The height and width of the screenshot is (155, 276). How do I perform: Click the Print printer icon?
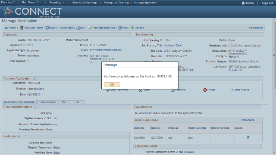(120, 28)
